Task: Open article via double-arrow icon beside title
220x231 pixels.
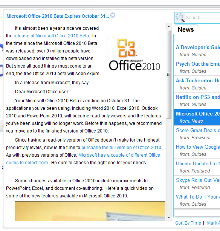Action: click(113, 15)
